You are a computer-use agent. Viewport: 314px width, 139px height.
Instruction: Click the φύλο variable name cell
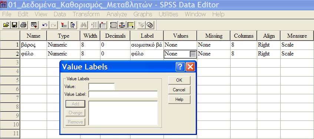pyautogui.click(x=33, y=54)
